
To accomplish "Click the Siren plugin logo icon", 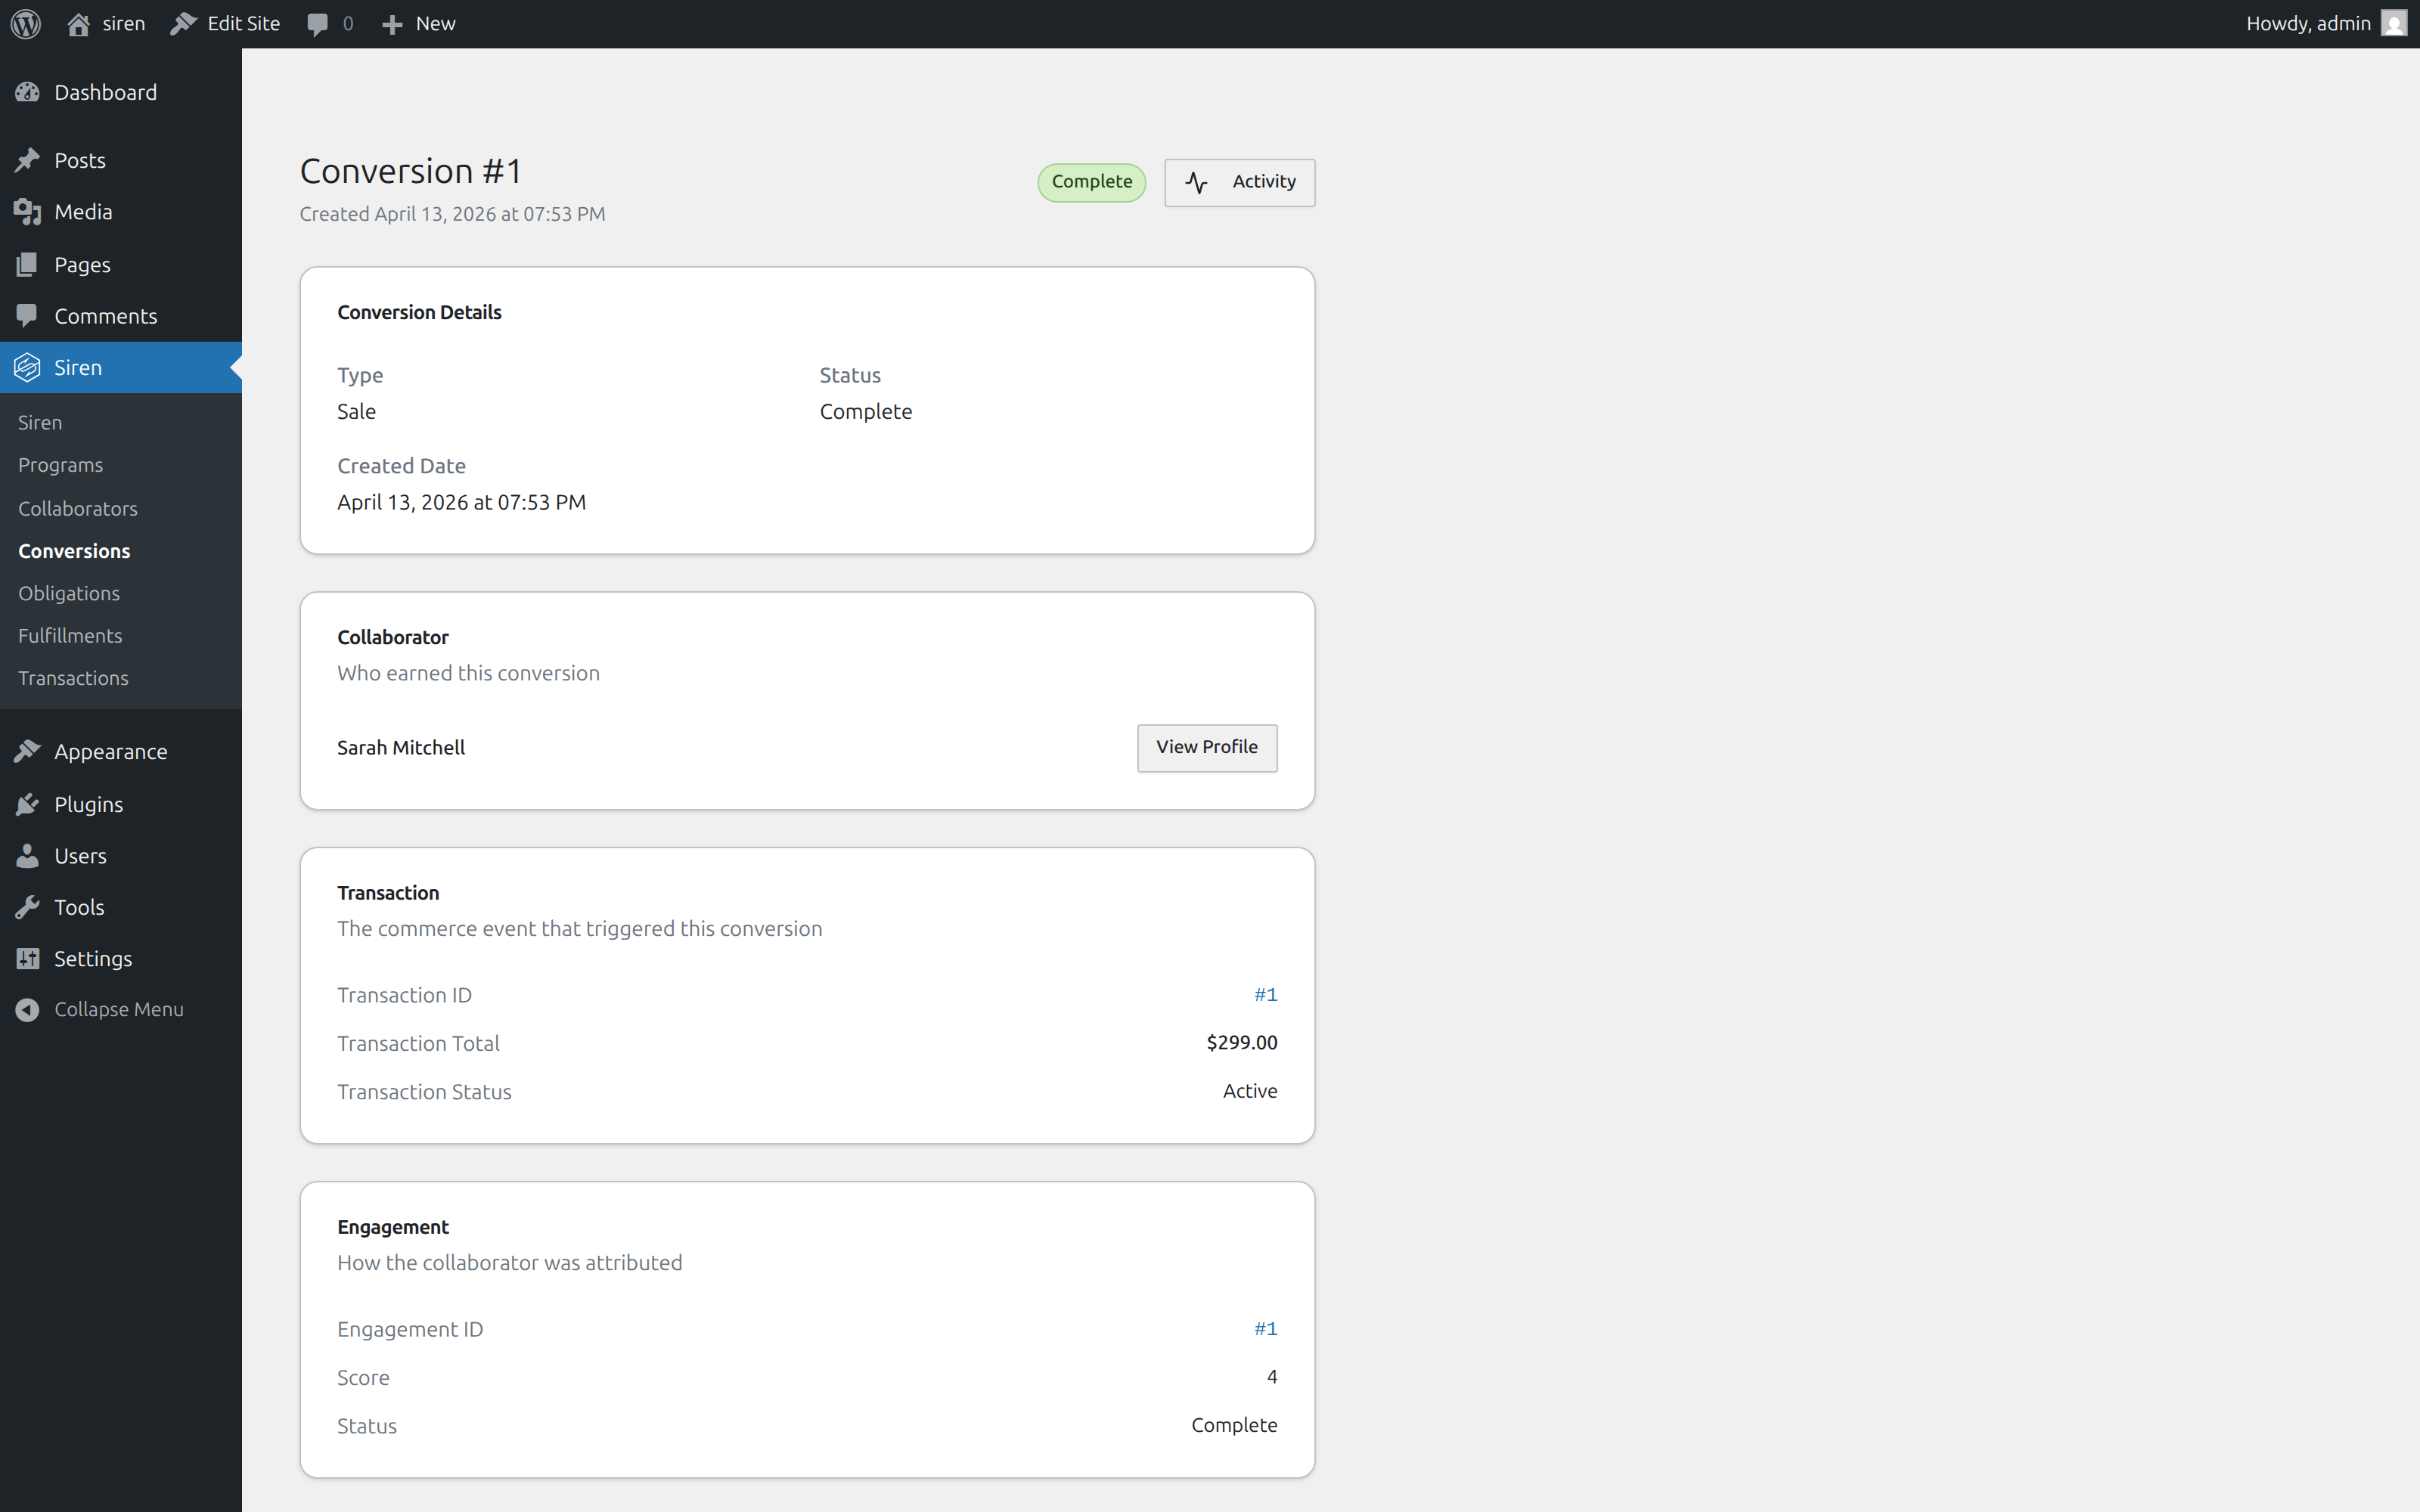I will click(27, 367).
